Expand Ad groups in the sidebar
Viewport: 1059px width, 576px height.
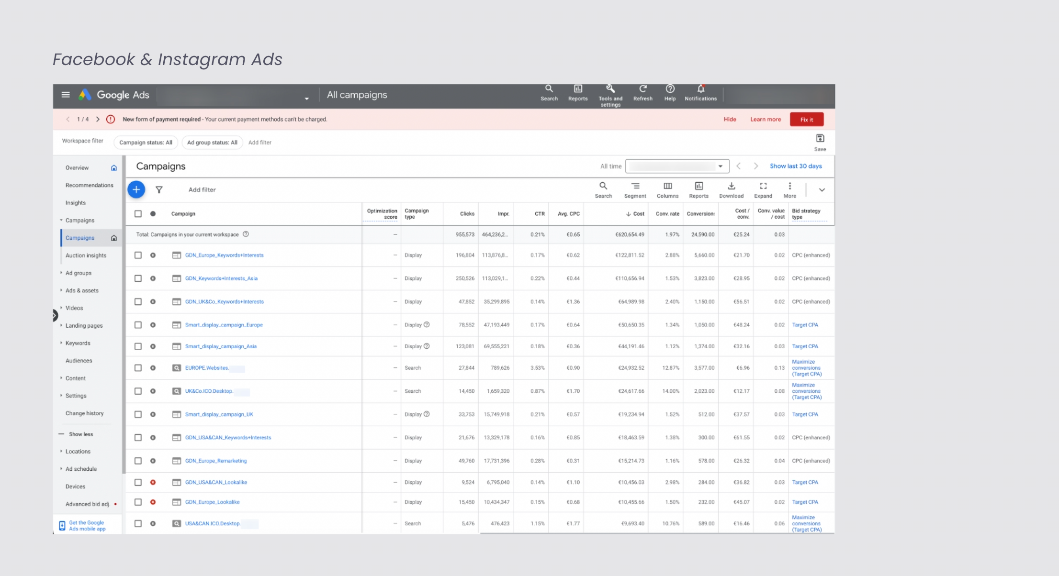pos(61,273)
